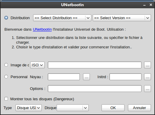Viewport: 155px width, 115px height.
Task: Open the UNetbootin hyperlink
Action: [42, 29]
